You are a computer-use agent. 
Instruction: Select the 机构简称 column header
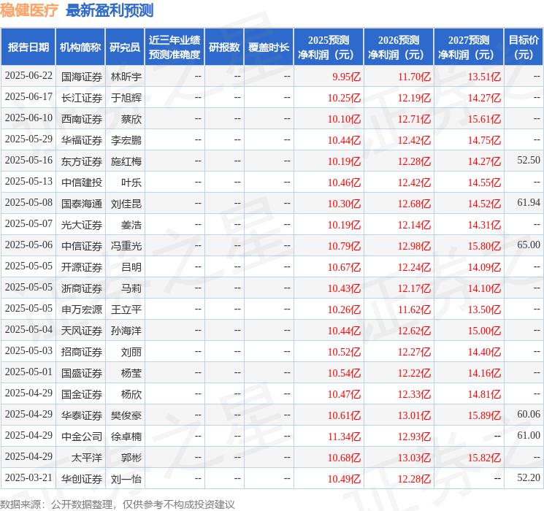[x=80, y=47]
